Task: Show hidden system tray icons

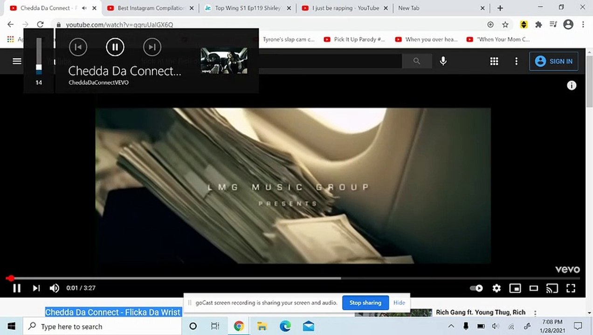Action: (451, 327)
